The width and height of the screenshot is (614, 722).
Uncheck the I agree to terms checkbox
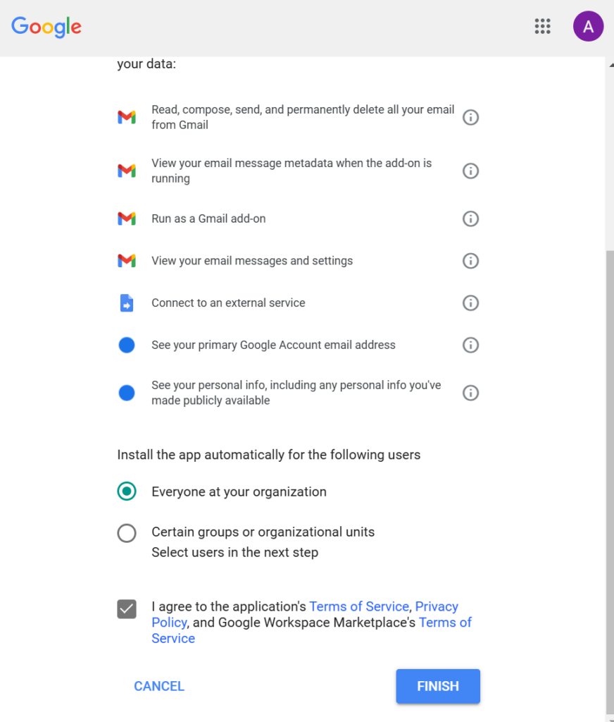[127, 608]
